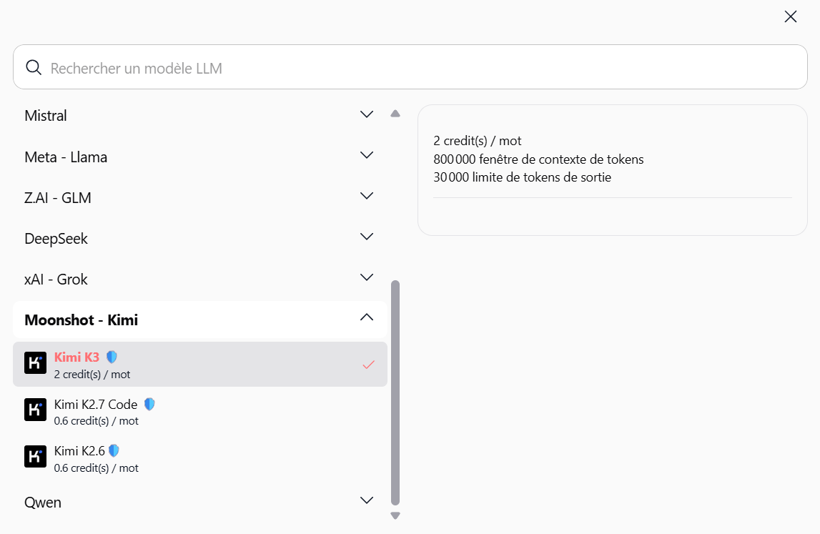This screenshot has width=820, height=534.
Task: Click the shield badge next to Kimi K2.7 Code
Action: pos(149,405)
